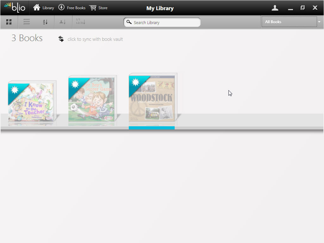The width and height of the screenshot is (324, 243).
Task: Click the Blio logo
Action: point(15,8)
